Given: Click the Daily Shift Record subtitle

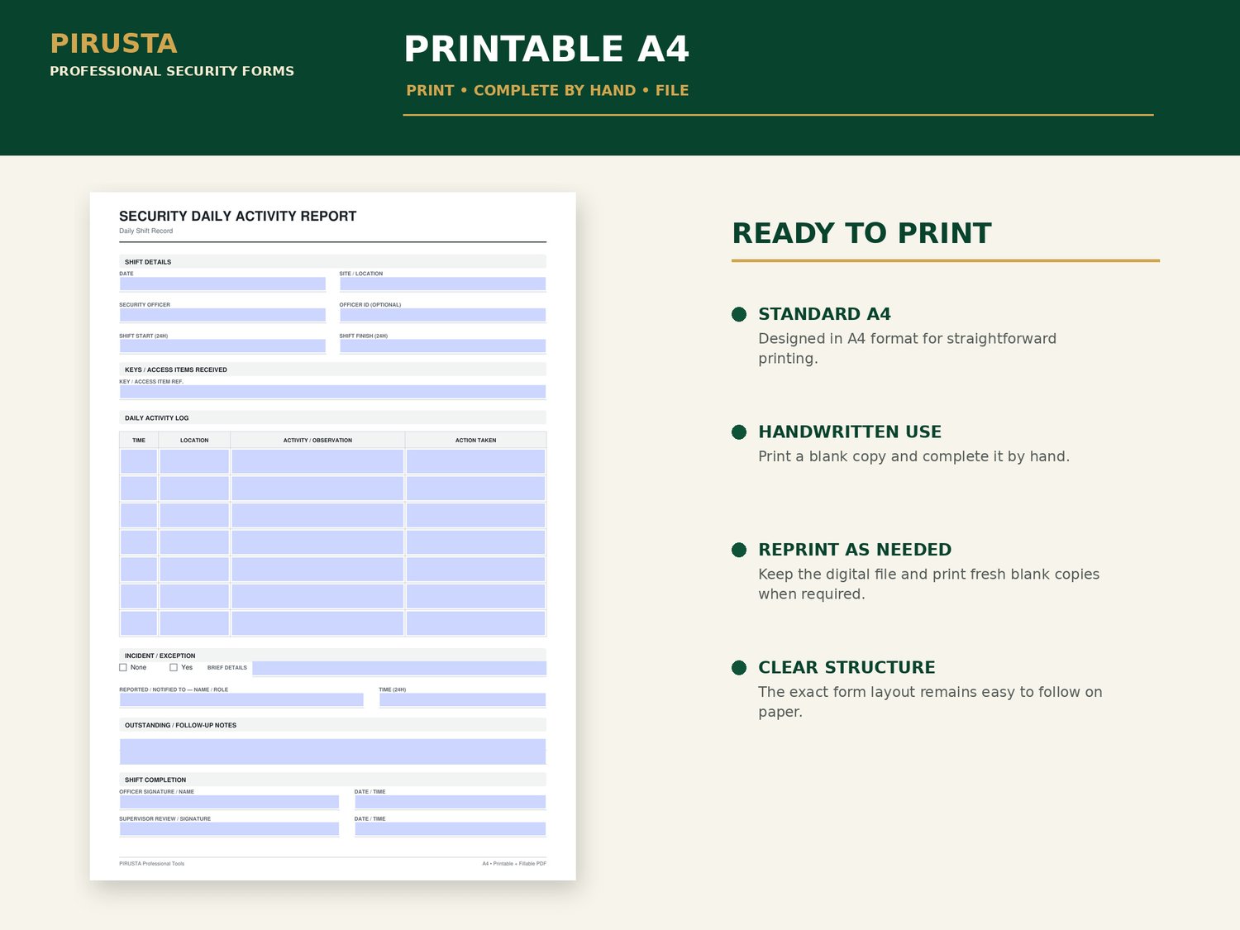Looking at the screenshot, I should click(x=146, y=231).
